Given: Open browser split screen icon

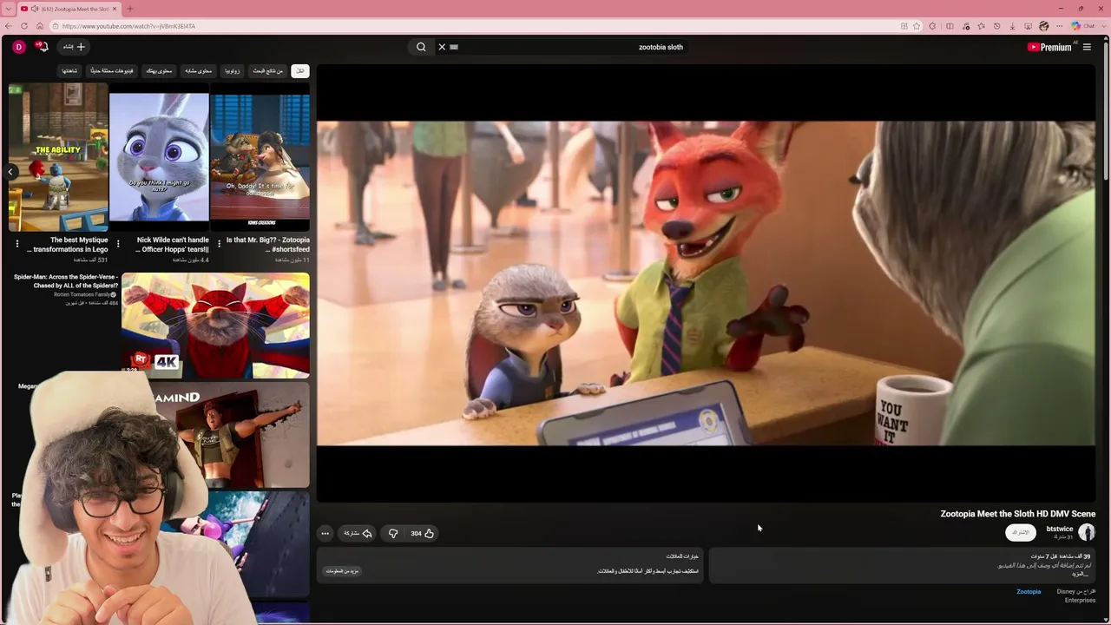Looking at the screenshot, I should 950,26.
